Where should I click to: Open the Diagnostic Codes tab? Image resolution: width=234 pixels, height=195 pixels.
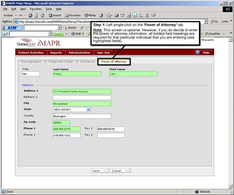coord(61,62)
